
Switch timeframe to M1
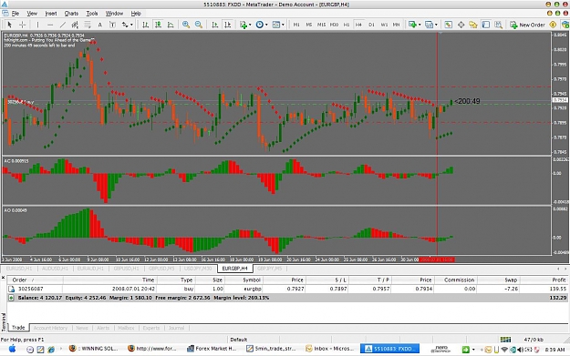pos(296,25)
